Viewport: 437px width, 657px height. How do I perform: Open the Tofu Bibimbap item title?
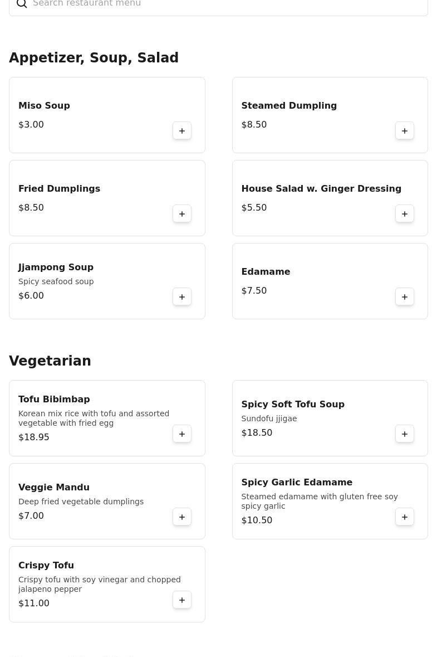[x=54, y=400]
